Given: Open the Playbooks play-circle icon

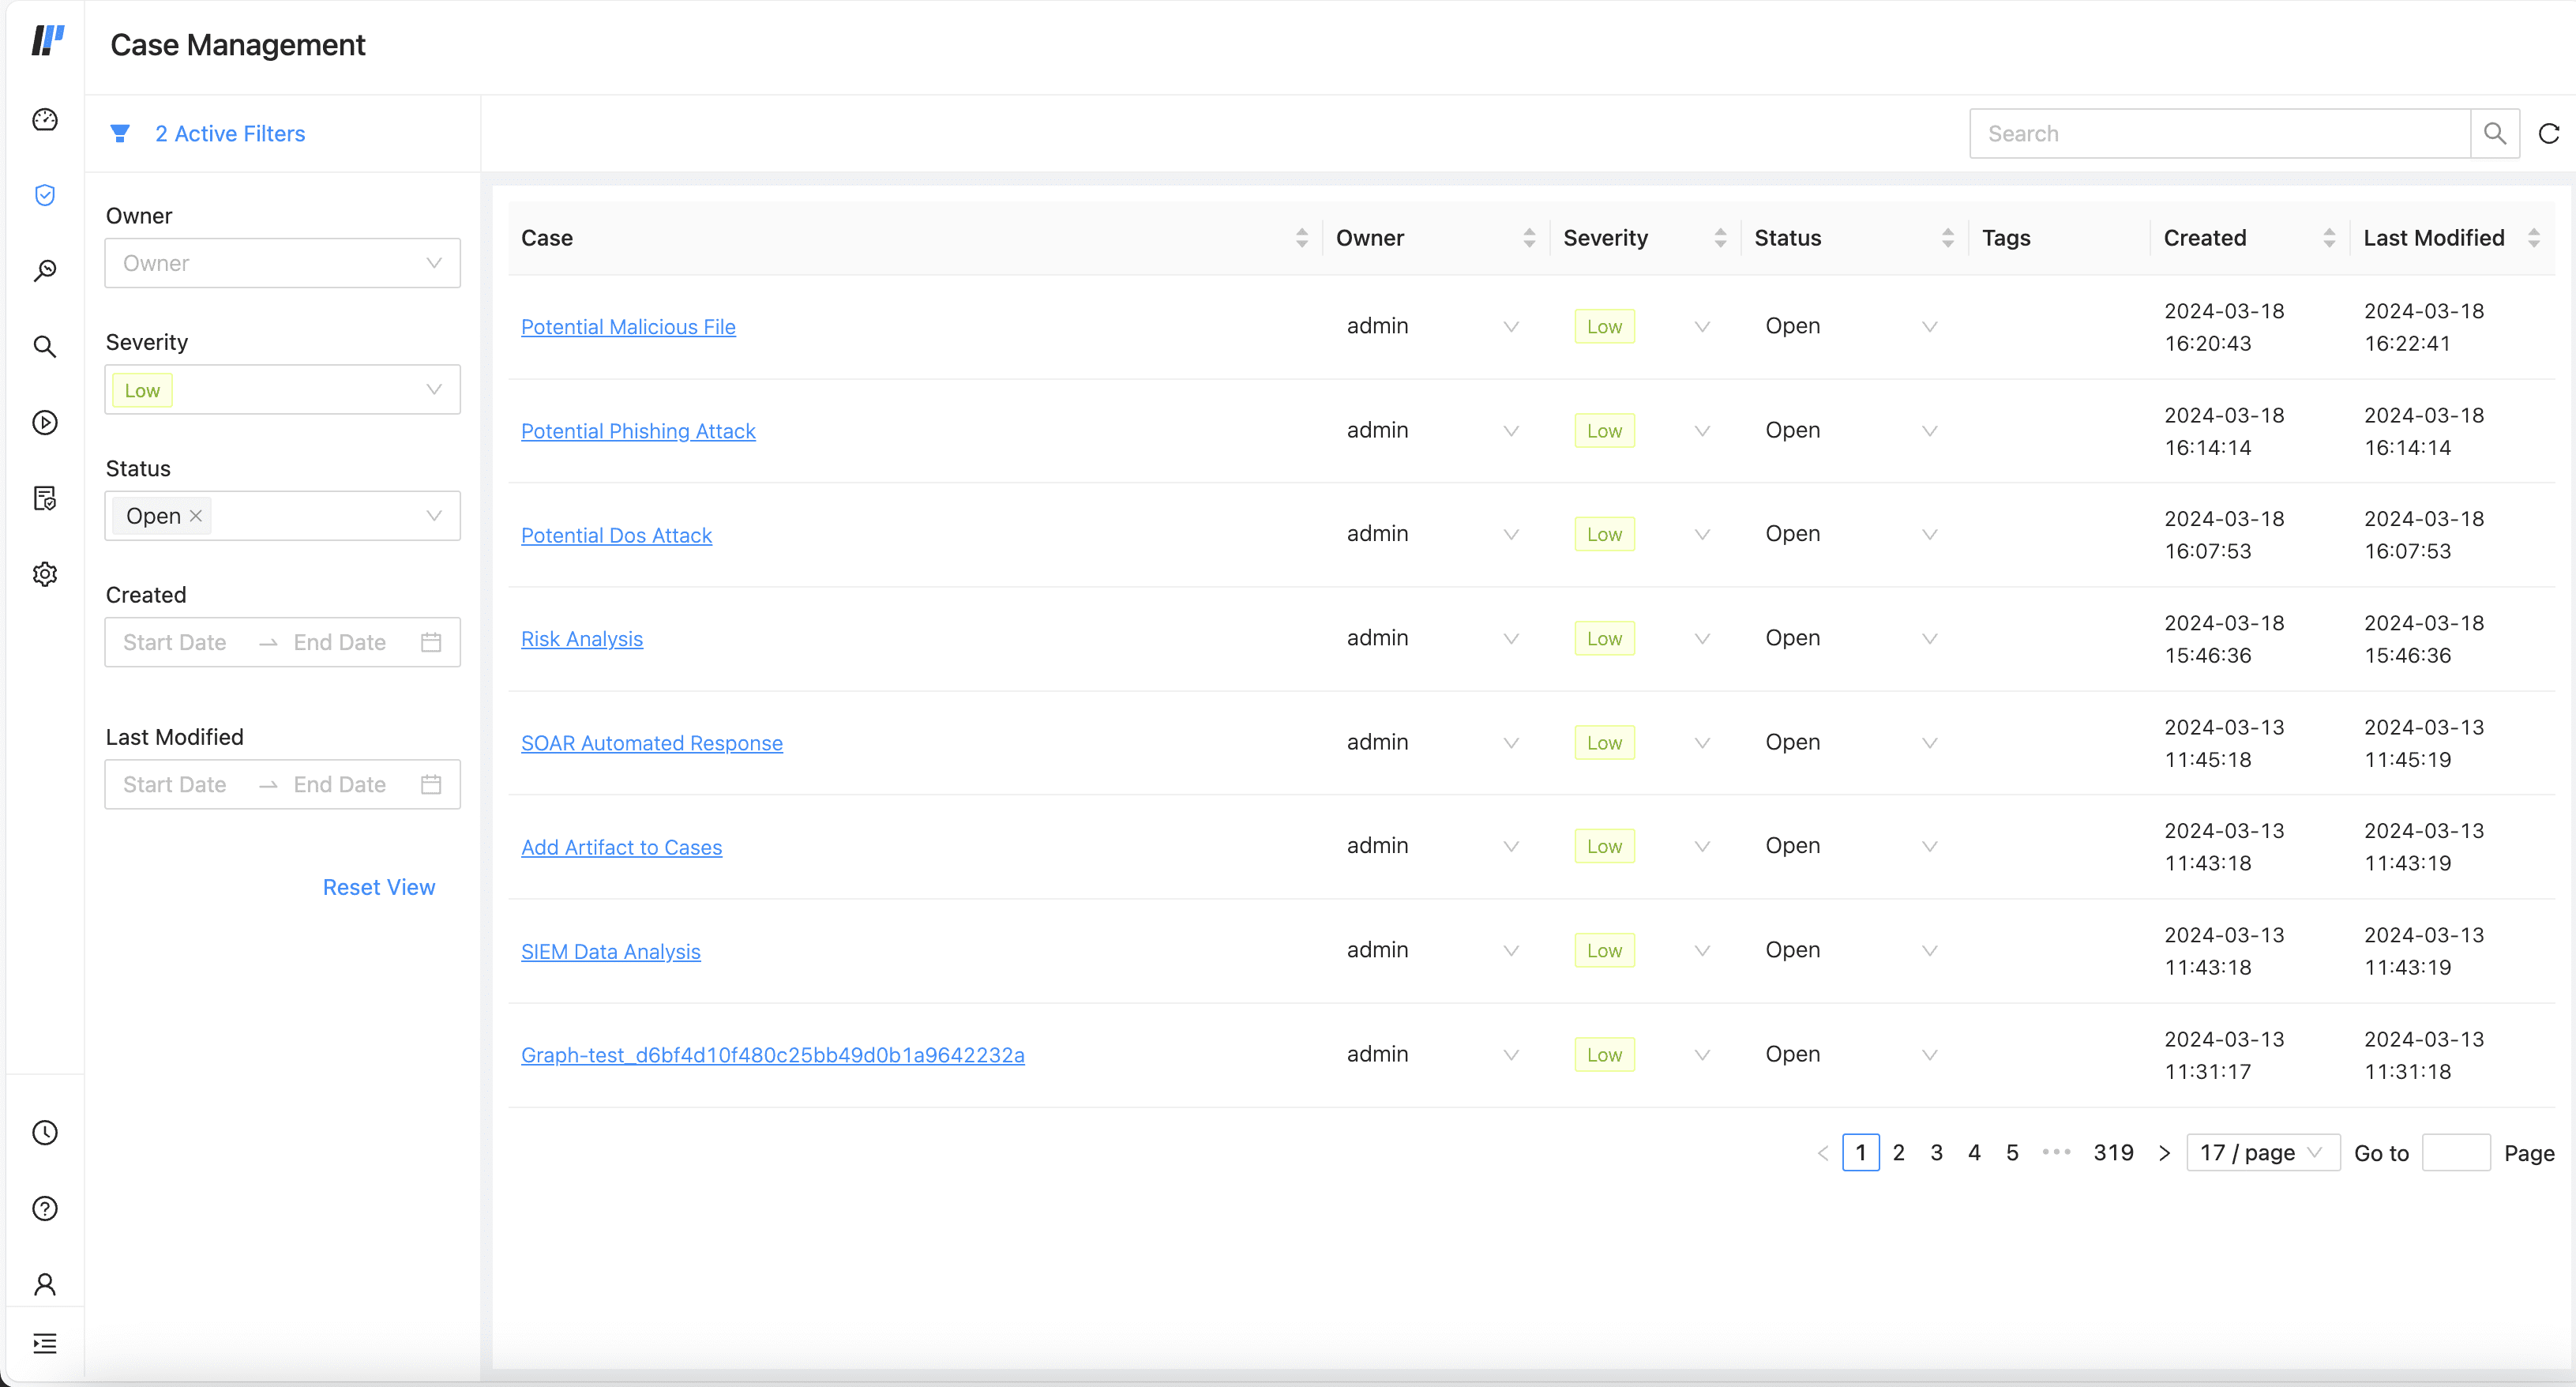Looking at the screenshot, I should pos(45,422).
